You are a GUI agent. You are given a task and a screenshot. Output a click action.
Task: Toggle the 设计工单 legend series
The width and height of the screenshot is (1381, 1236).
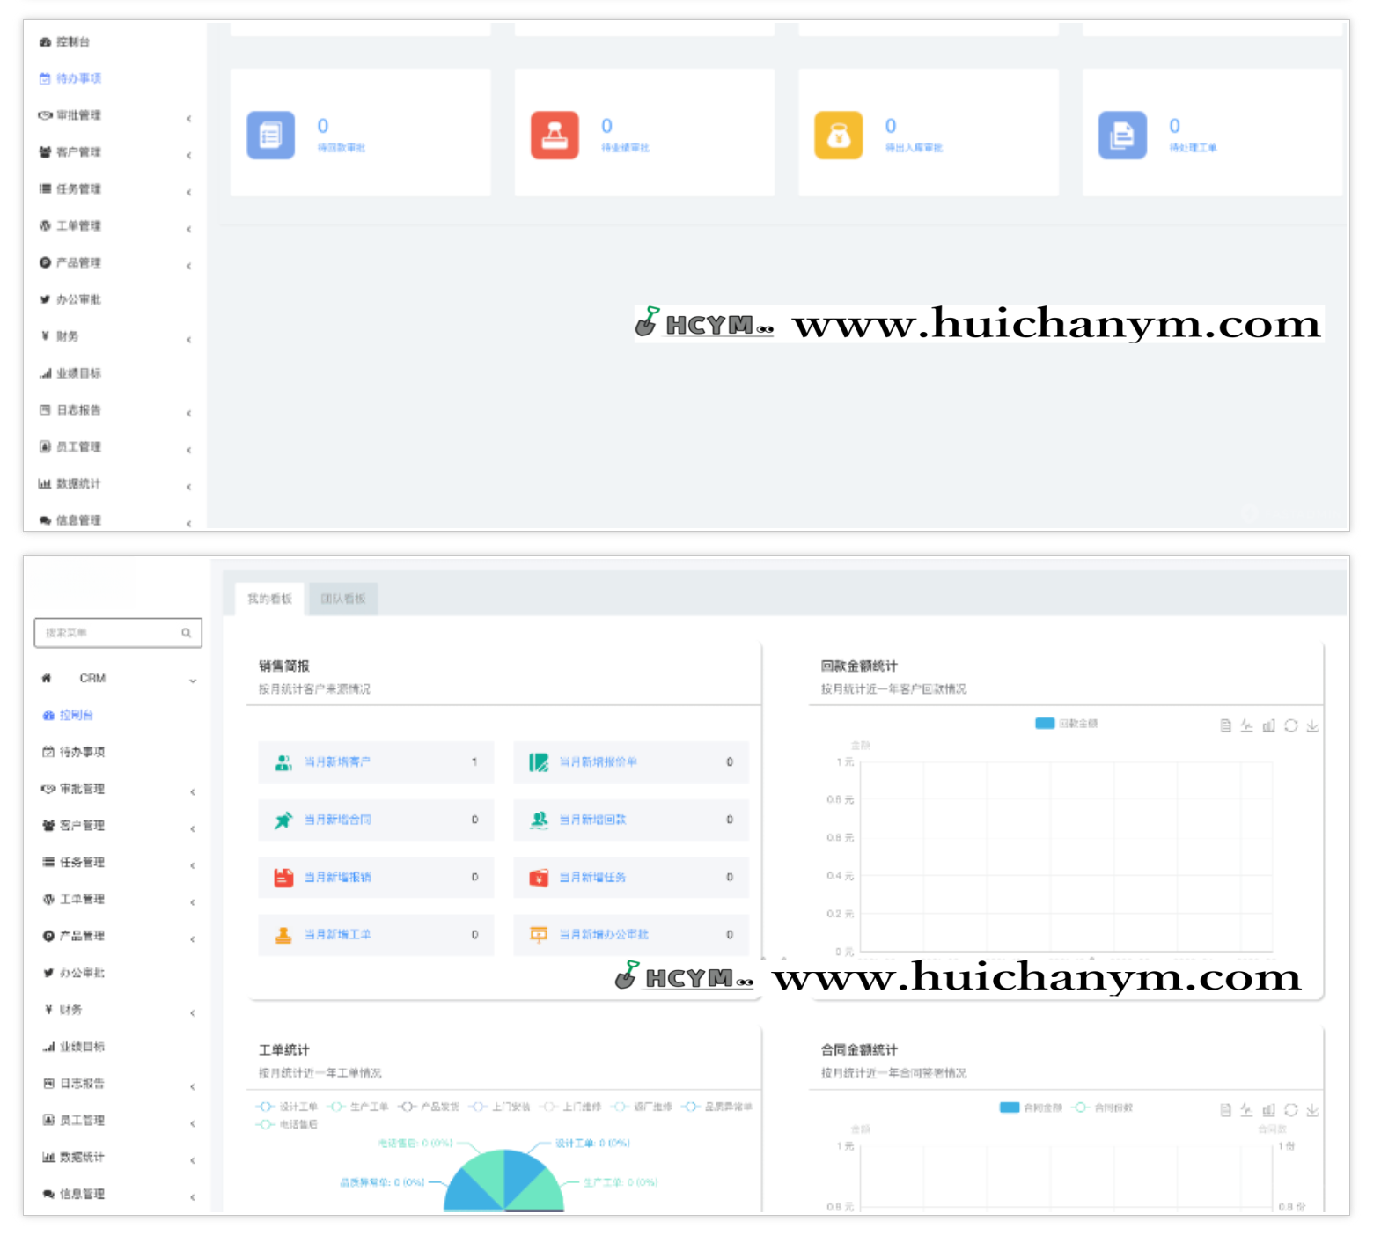287,1107
